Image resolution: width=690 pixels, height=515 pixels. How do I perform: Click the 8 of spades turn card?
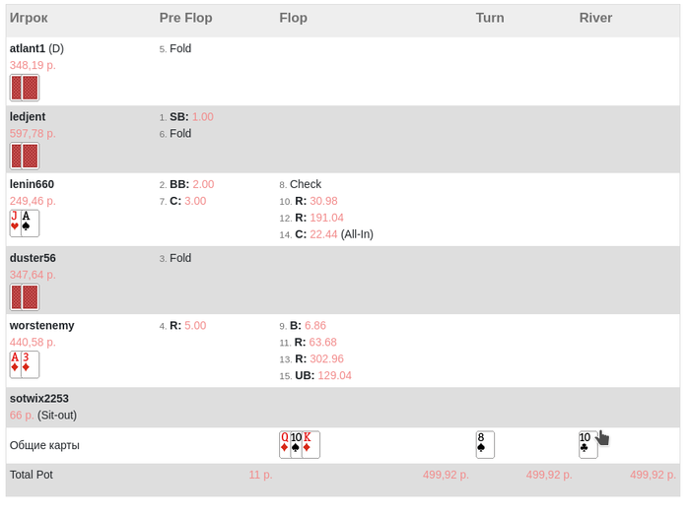tap(484, 445)
